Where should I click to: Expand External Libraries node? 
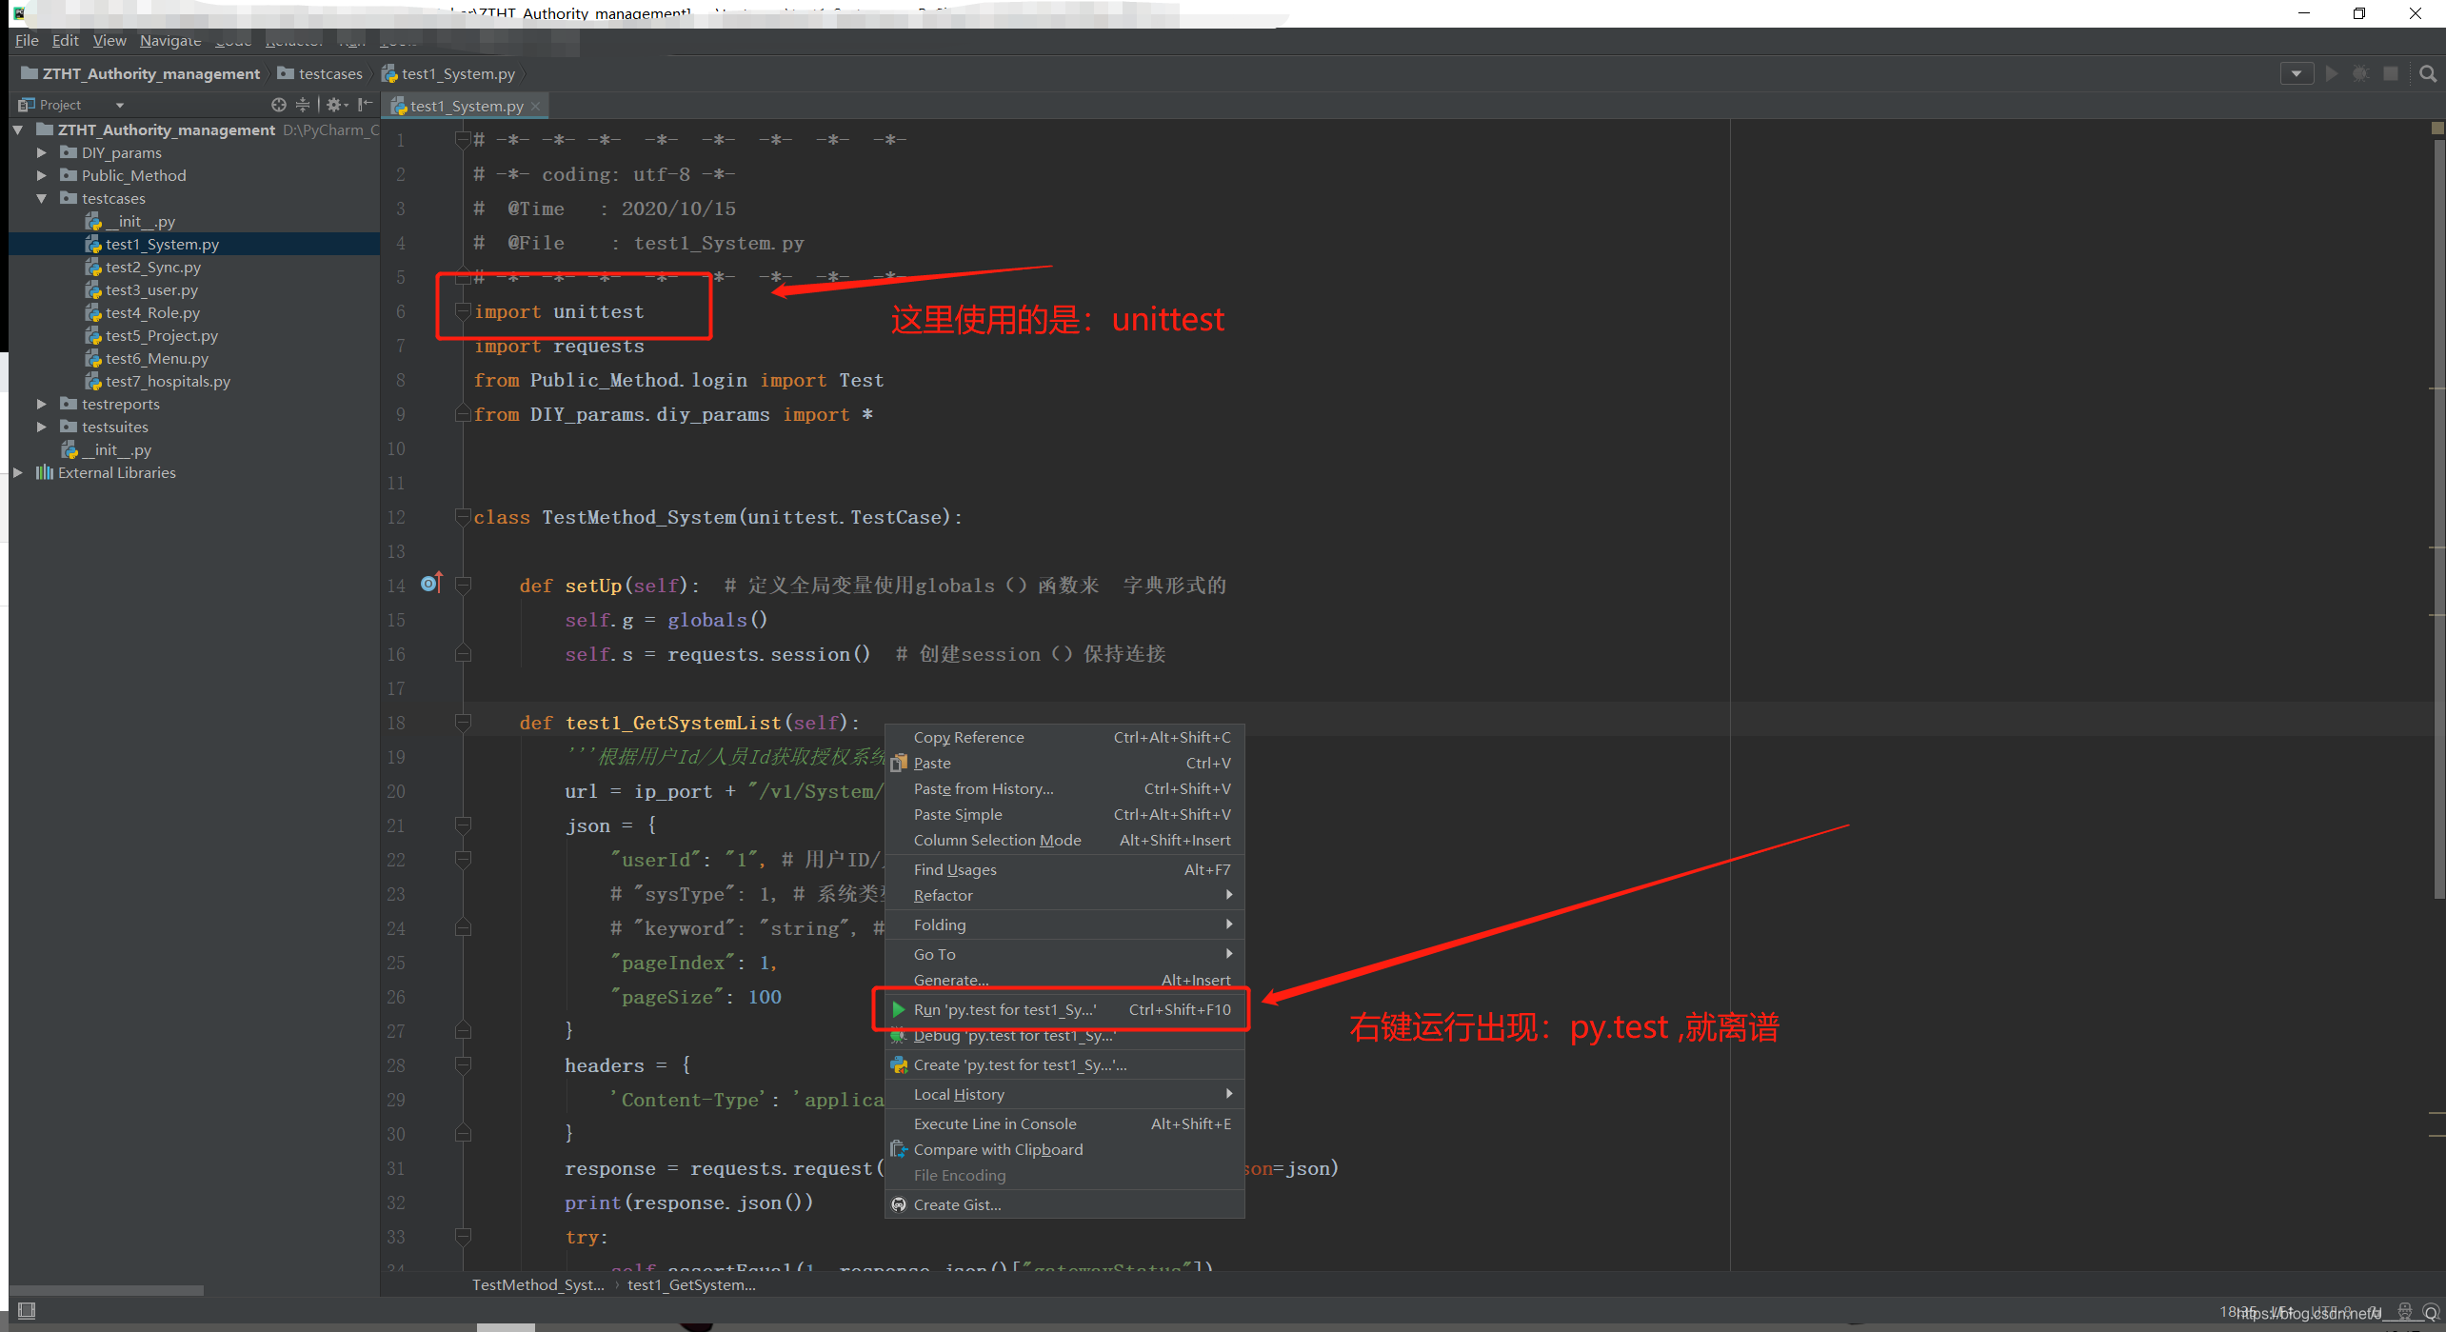pos(18,472)
